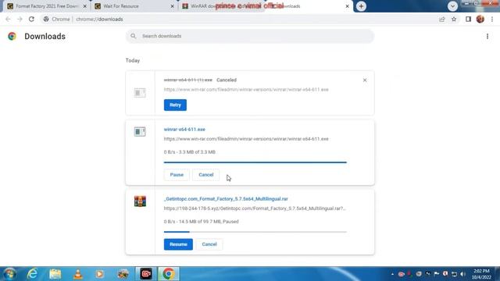
Task: Click the Chrome logo beside Downloads
Action: (12, 37)
